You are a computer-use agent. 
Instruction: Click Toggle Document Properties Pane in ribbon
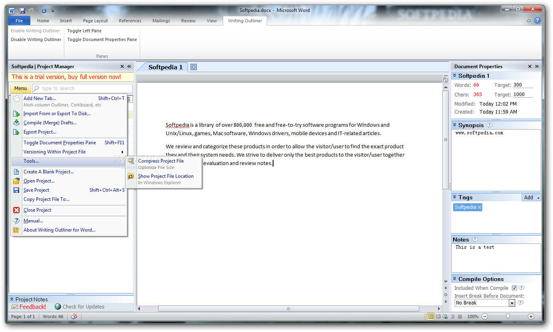tap(102, 39)
